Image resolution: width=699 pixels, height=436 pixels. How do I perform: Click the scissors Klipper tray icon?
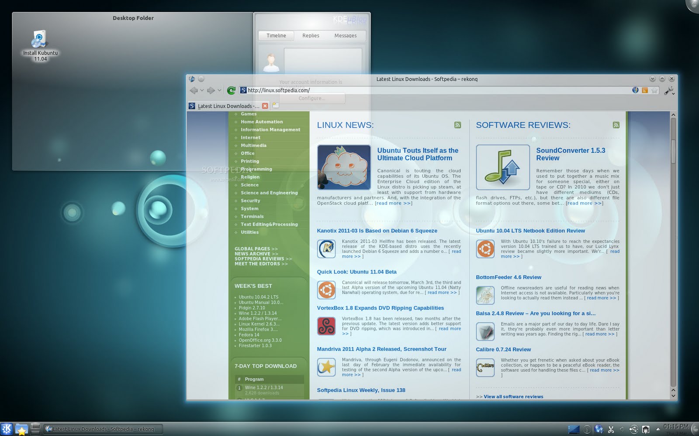611,429
